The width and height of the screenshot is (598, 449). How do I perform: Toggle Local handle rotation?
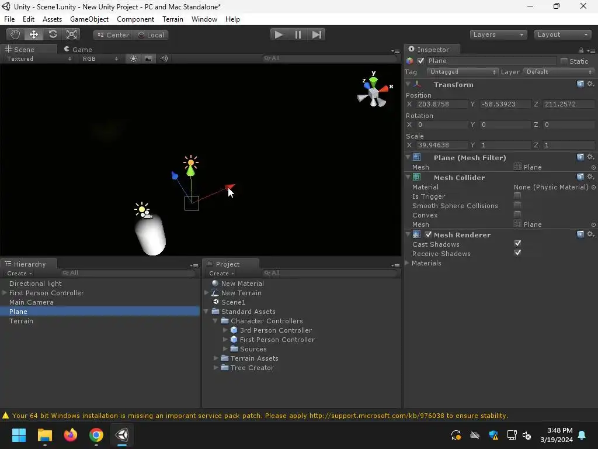151,34
